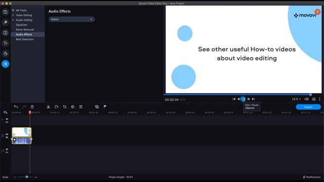Delete selected clip with trash icon
The image size is (324, 182).
click(32, 107)
